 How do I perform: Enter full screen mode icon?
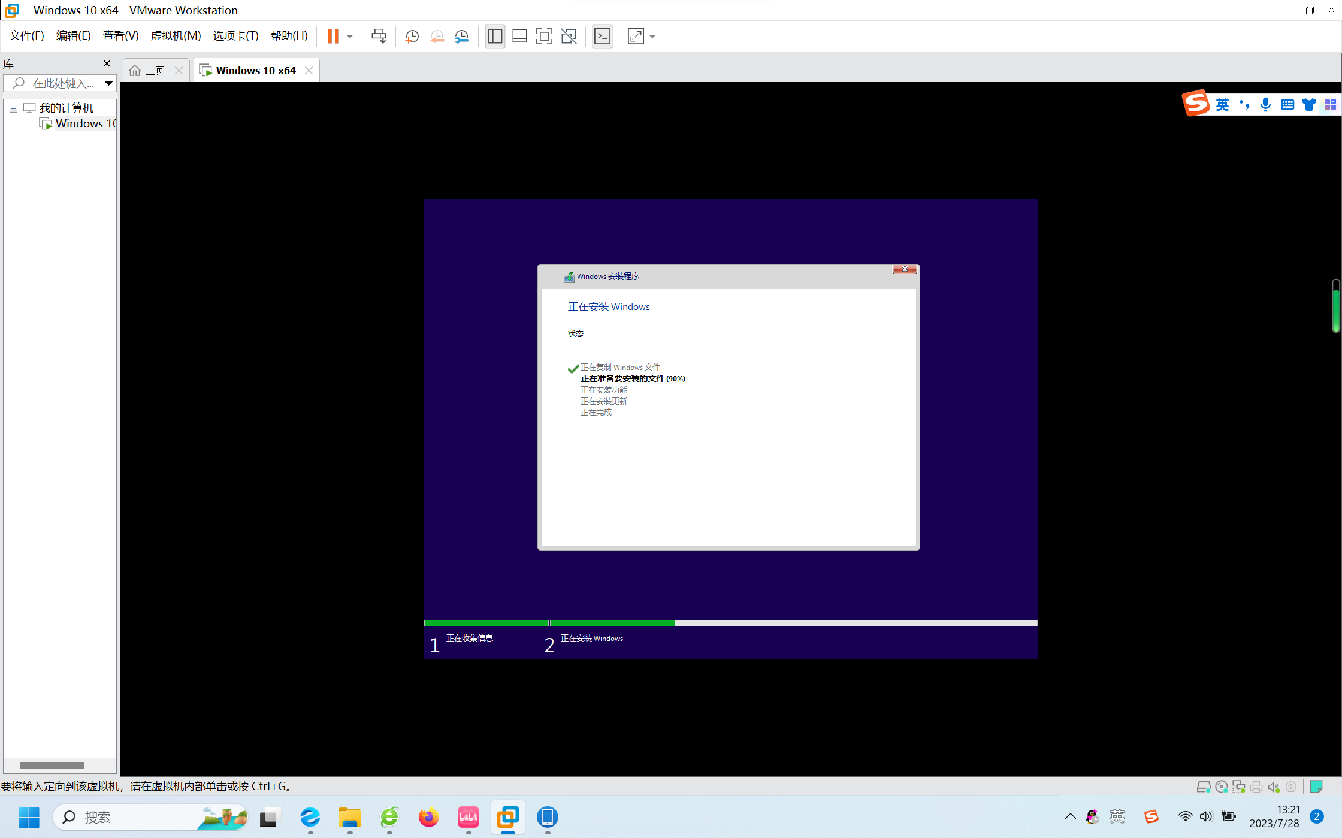543,36
